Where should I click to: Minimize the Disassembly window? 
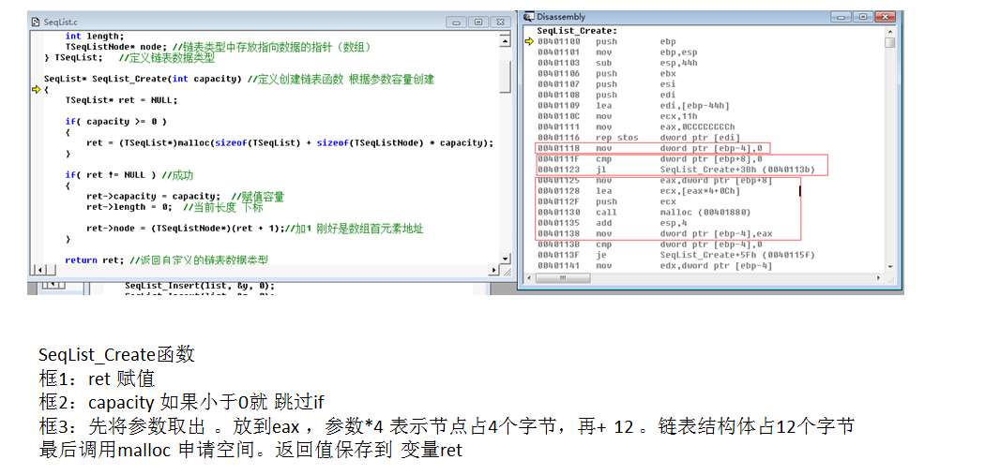point(843,17)
